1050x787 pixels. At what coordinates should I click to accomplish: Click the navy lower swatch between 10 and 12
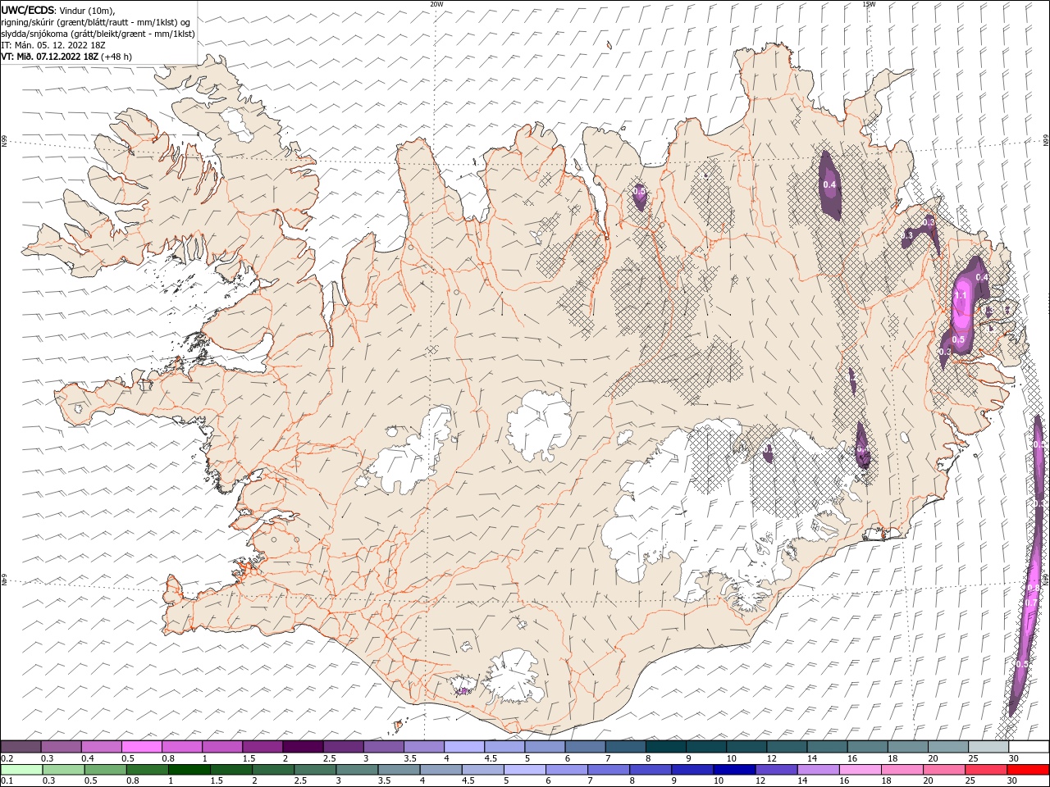click(734, 770)
